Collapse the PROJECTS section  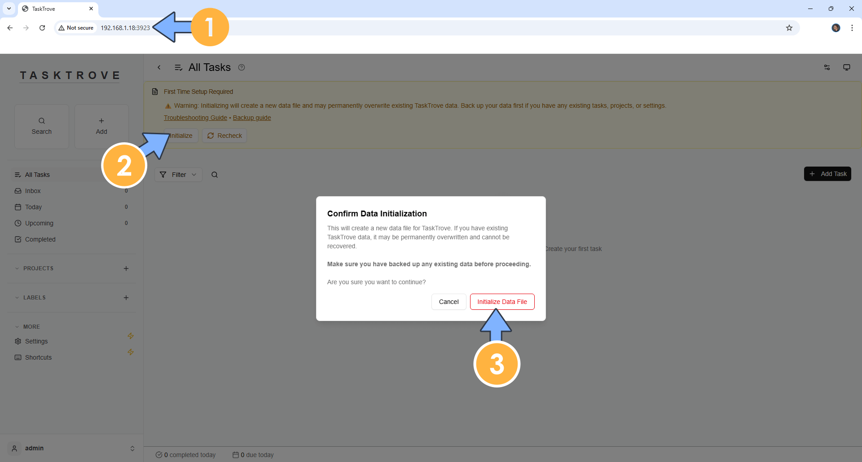(x=17, y=268)
